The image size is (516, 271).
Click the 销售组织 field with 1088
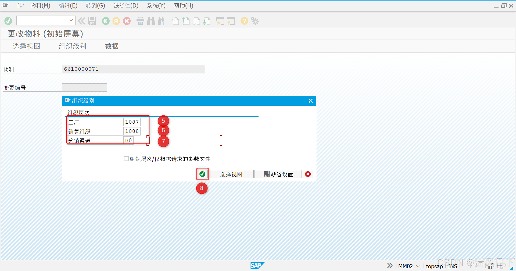[x=132, y=131]
